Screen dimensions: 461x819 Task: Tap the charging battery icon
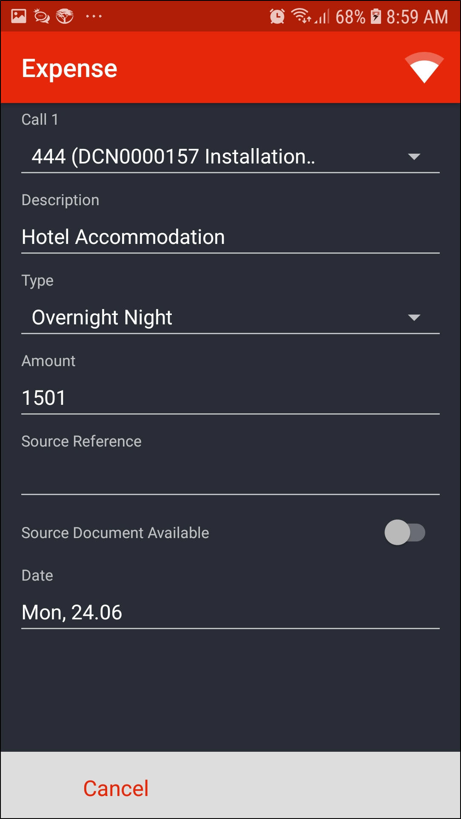click(376, 17)
